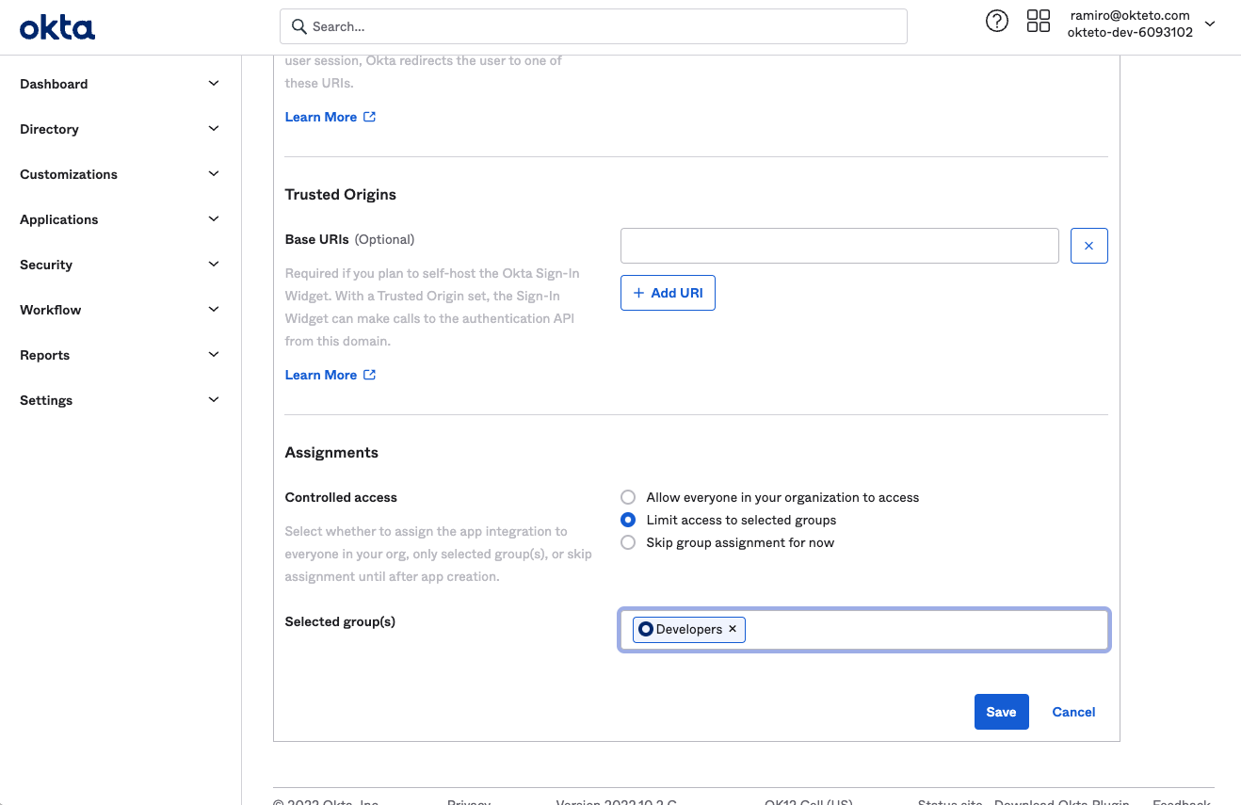Screen dimensions: 1241x805
Task: Click the Developers group icon
Action: coord(646,629)
